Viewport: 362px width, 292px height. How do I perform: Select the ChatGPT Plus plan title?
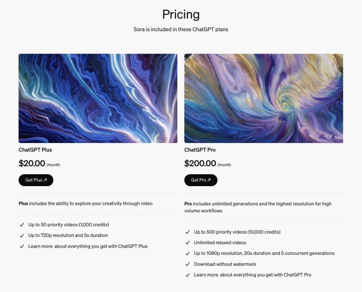35,150
